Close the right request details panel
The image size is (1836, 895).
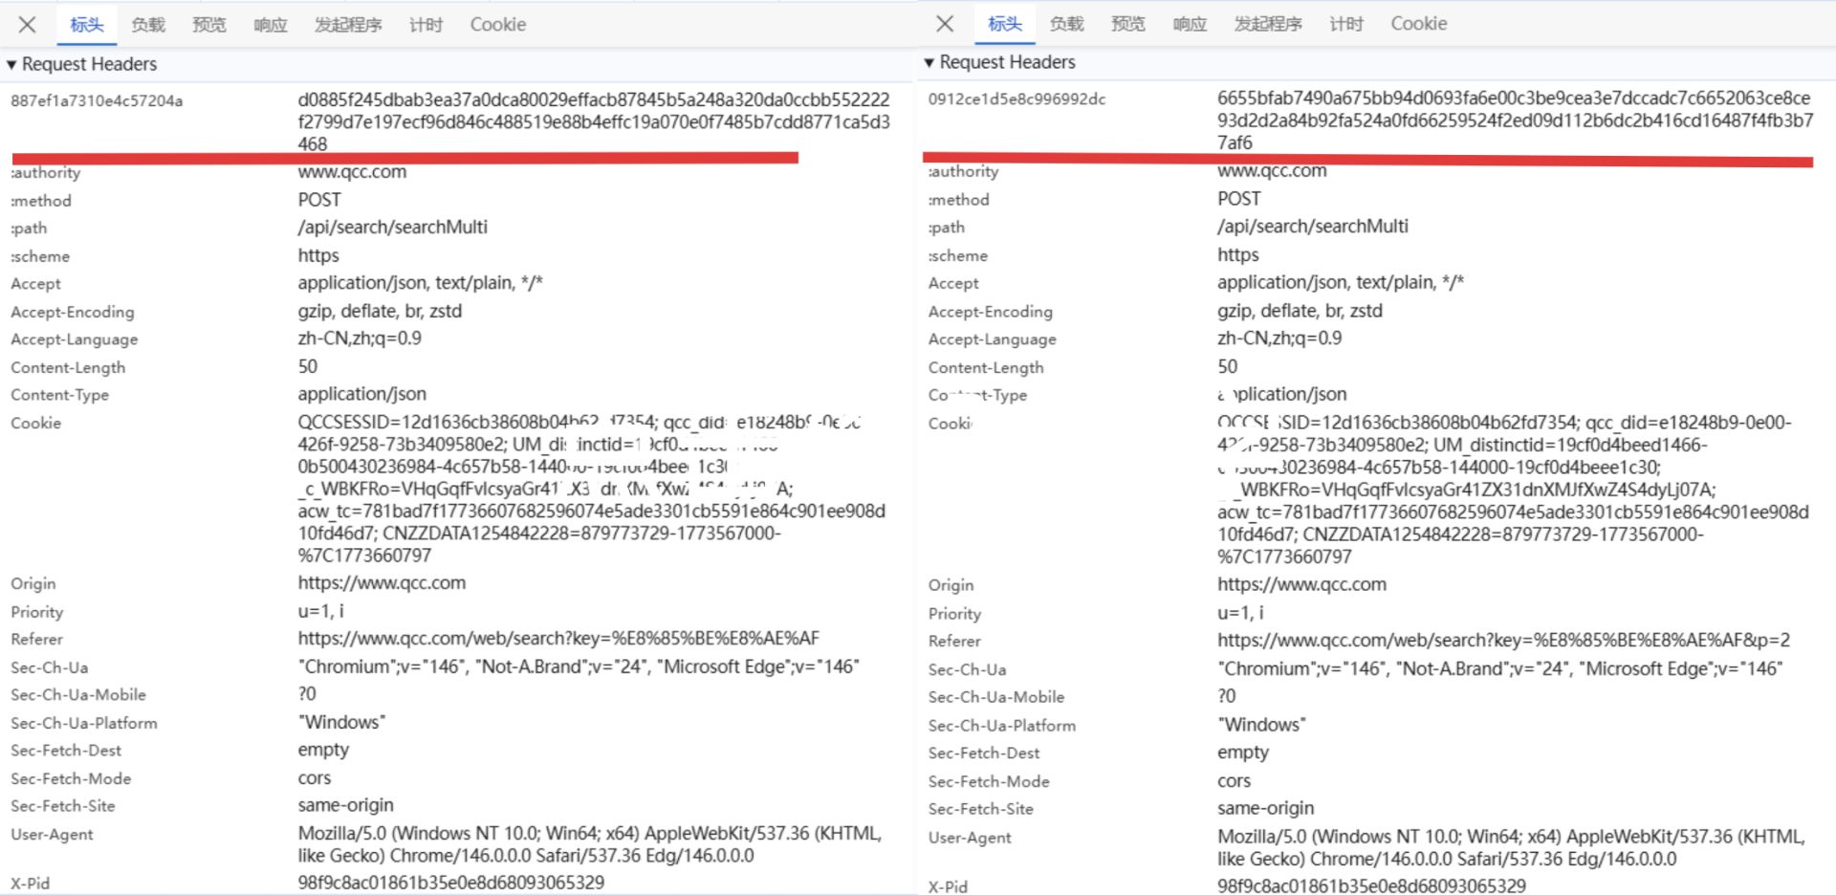945,24
